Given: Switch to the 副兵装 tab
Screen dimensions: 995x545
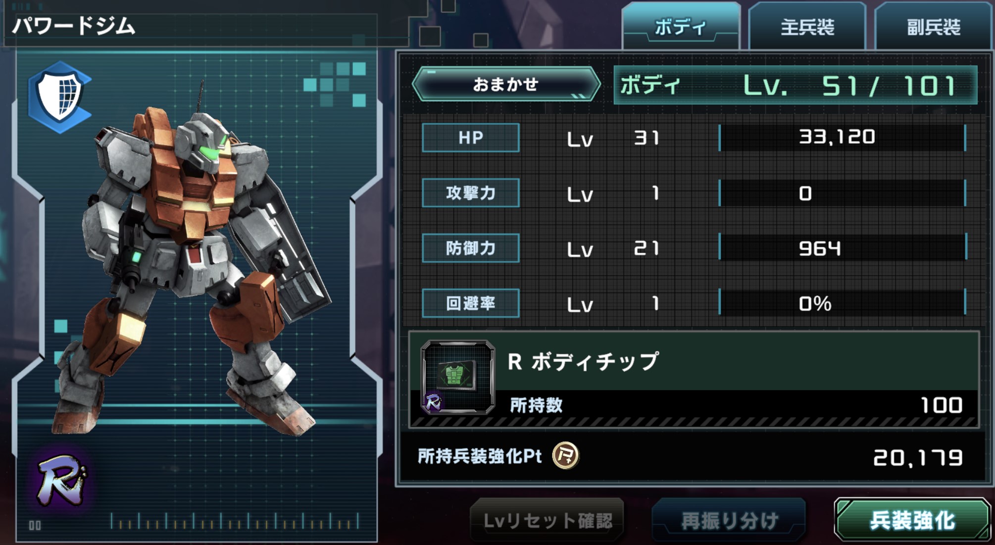Looking at the screenshot, I should click(x=934, y=26).
